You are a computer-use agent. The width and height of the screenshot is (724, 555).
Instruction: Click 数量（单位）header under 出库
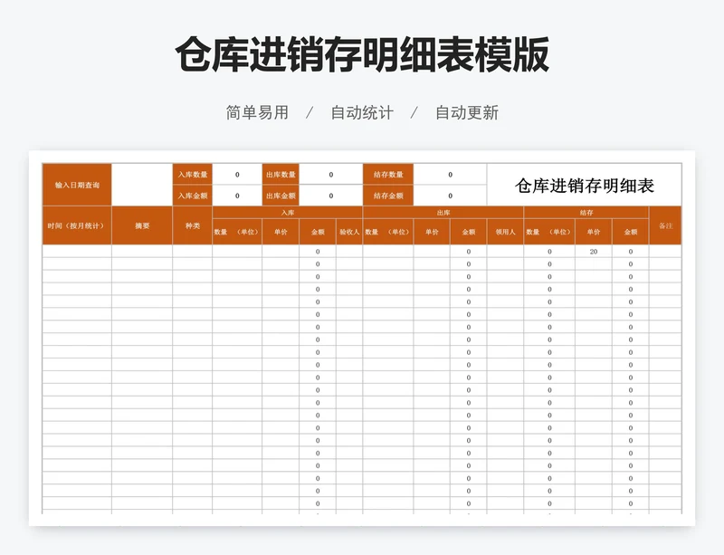pyautogui.click(x=388, y=232)
